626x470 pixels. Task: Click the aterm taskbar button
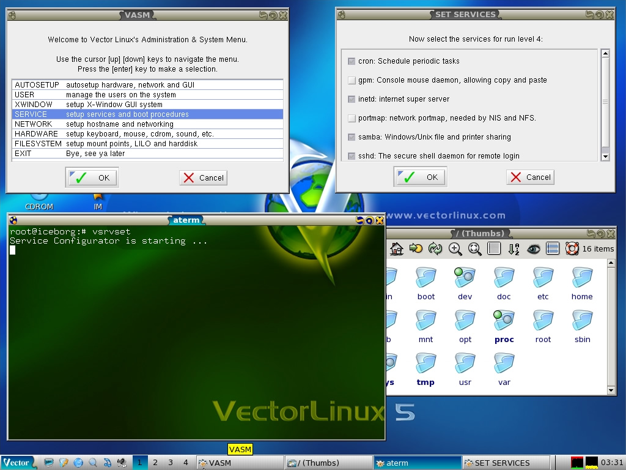(x=417, y=463)
